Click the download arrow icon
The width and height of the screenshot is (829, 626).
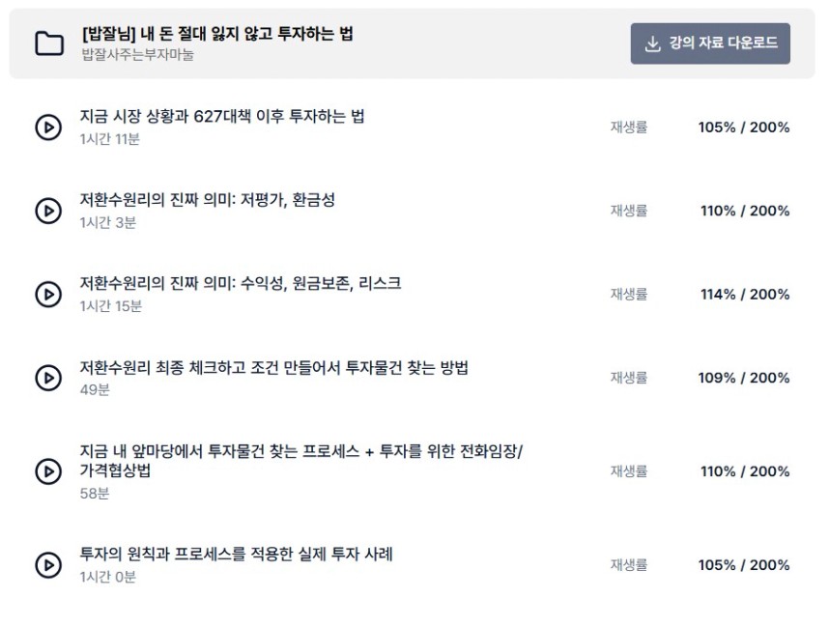coord(653,43)
